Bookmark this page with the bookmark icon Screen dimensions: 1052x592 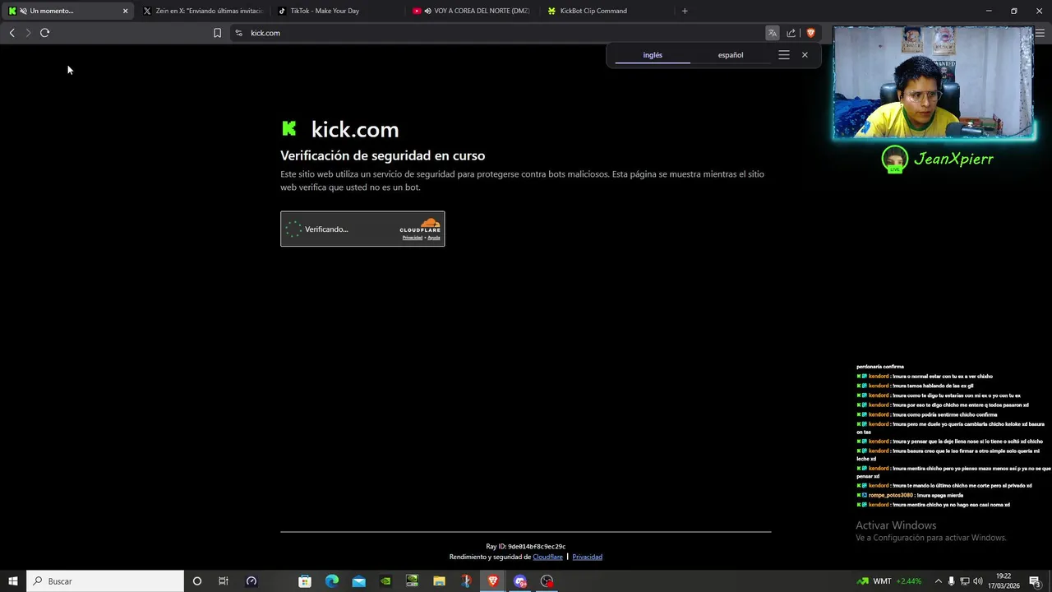217,33
